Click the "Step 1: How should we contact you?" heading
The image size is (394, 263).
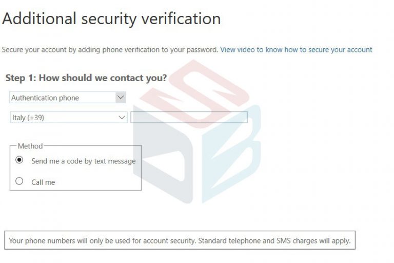pos(86,78)
